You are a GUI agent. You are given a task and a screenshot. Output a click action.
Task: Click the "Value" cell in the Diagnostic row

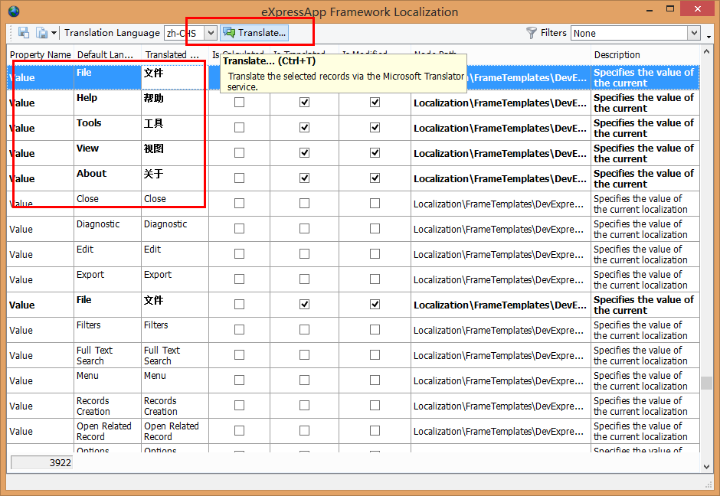click(x=40, y=229)
